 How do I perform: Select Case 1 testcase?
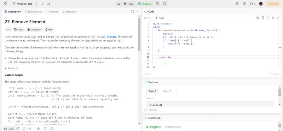152,91
